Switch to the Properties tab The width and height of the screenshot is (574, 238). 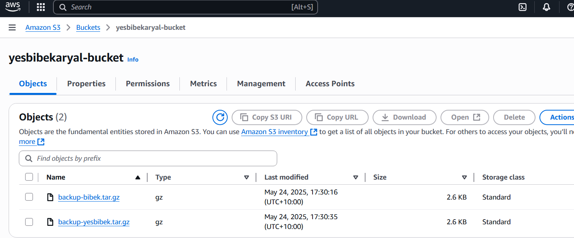pyautogui.click(x=86, y=84)
